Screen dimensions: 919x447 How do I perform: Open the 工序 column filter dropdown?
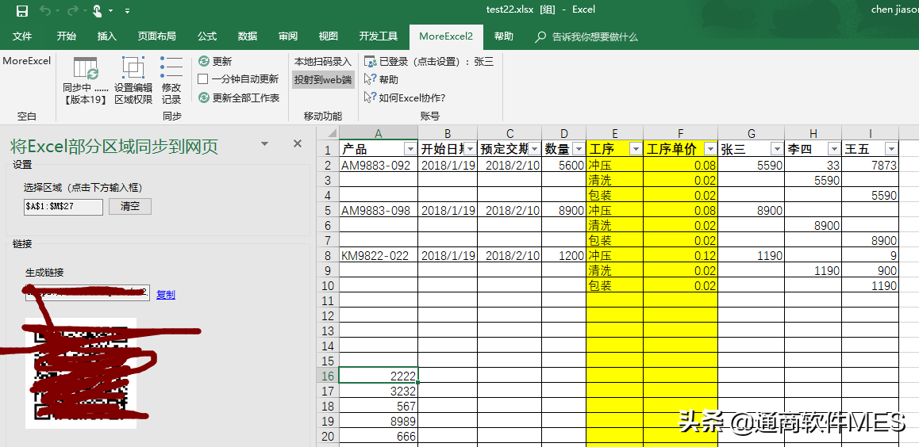point(636,149)
